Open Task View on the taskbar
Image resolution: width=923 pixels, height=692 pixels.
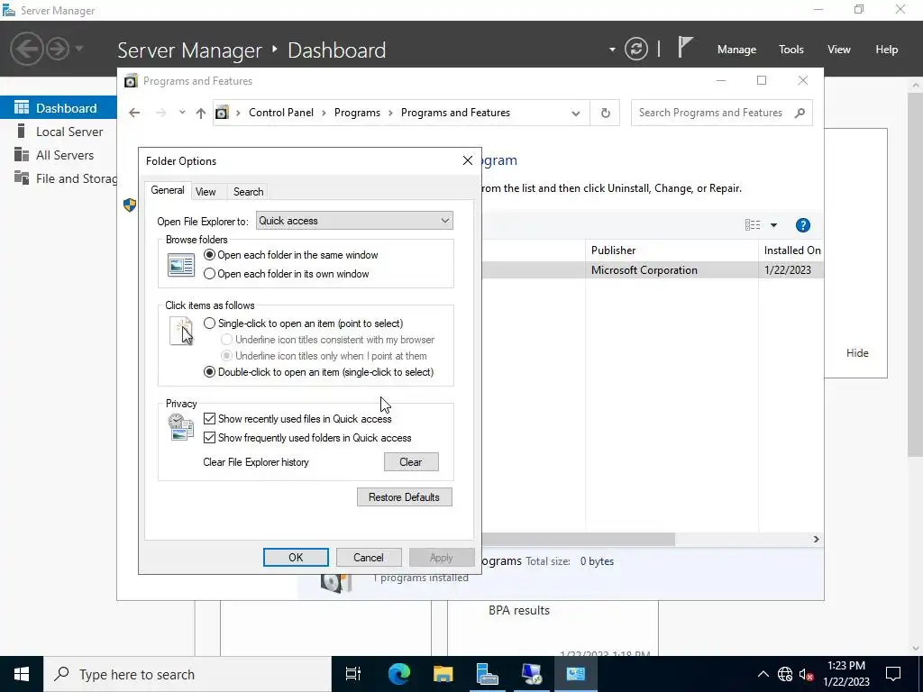tap(353, 674)
